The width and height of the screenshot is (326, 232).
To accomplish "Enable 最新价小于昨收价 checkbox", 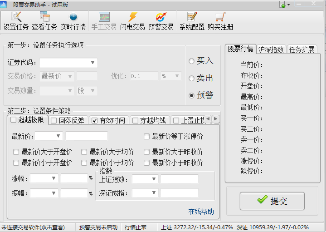I will pos(146,163).
